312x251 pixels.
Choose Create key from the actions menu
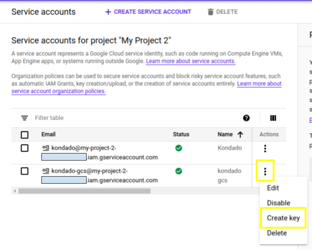(x=283, y=218)
